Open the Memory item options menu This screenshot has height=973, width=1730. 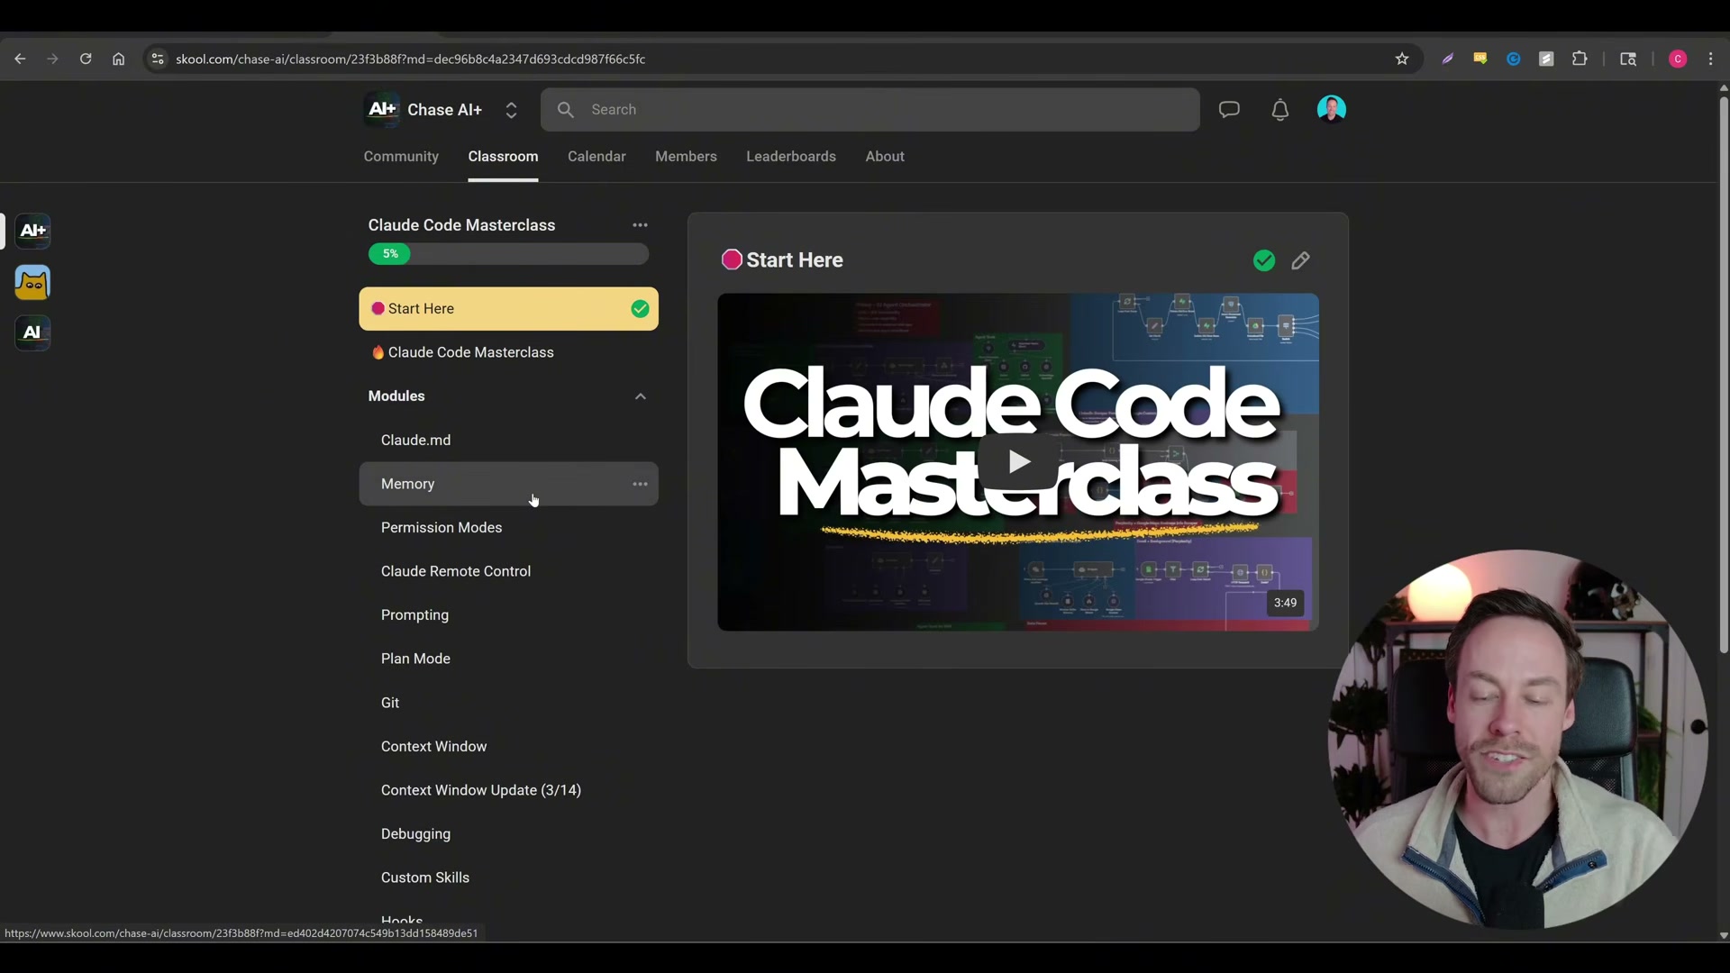[x=641, y=484]
